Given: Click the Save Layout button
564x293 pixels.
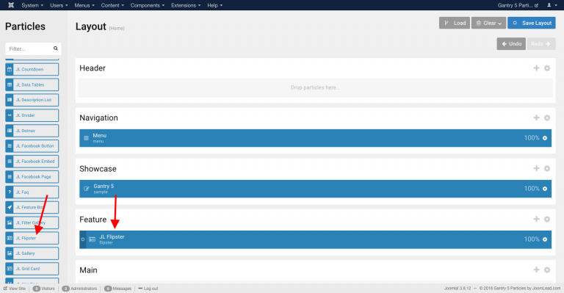Looking at the screenshot, I should click(x=531, y=23).
